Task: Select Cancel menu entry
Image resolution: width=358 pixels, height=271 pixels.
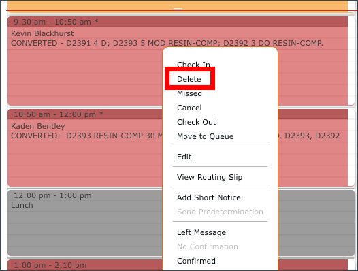Action: [x=189, y=108]
